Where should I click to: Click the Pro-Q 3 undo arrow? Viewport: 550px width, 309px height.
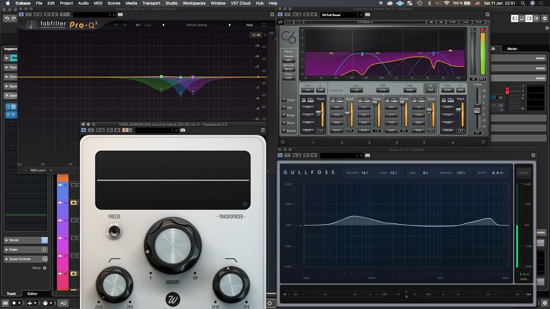(116, 25)
